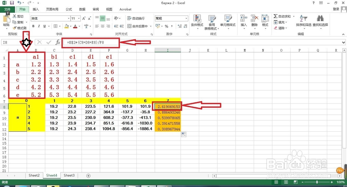Open the font size dropdown showing 11
Screen dimensions: 347x187
click(79, 18)
